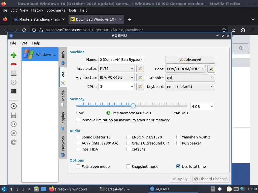Click the red minus Delete VM icon
Viewport: 258px width, 193px height.
pyautogui.click(x=14, y=64)
